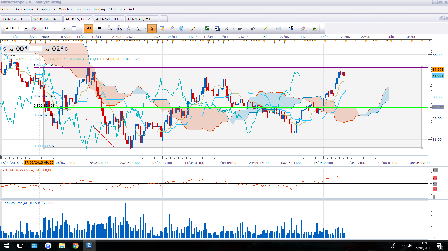Toggle Bid price display
The height and width of the screenshot is (251, 448).
(88, 28)
